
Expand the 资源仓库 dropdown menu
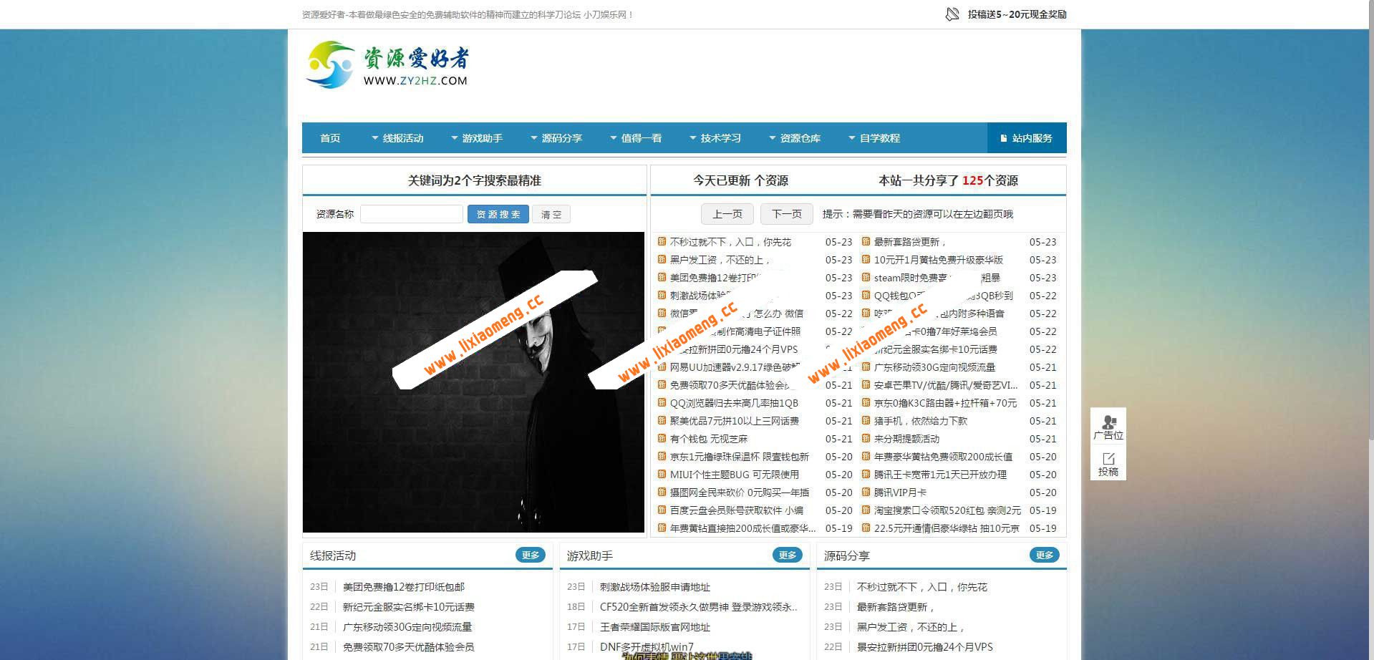(x=795, y=138)
